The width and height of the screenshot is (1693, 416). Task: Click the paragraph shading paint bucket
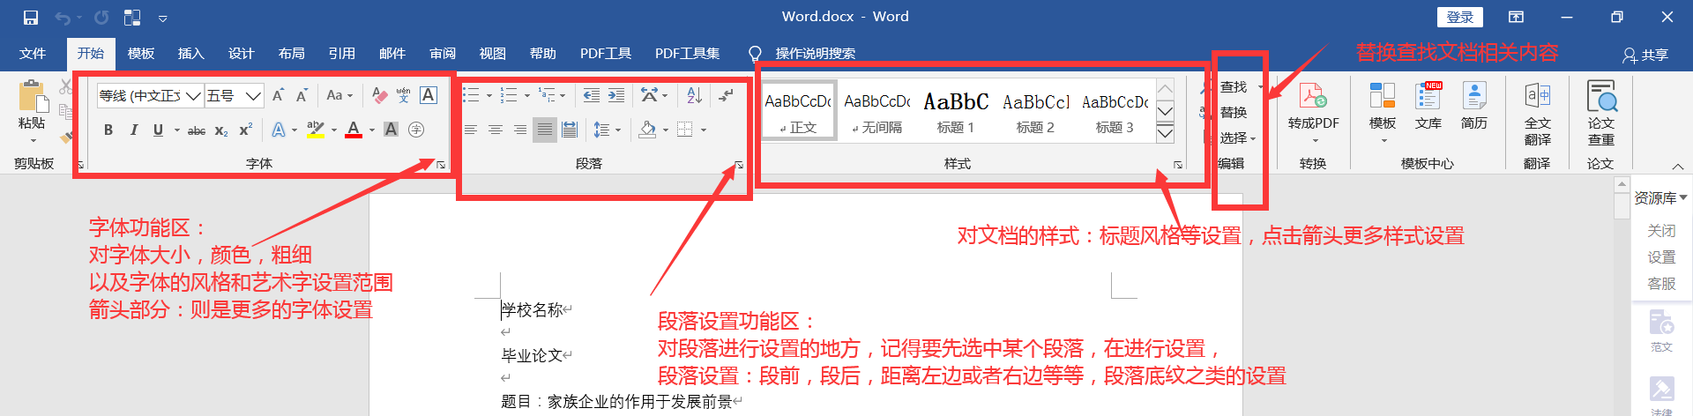point(648,130)
